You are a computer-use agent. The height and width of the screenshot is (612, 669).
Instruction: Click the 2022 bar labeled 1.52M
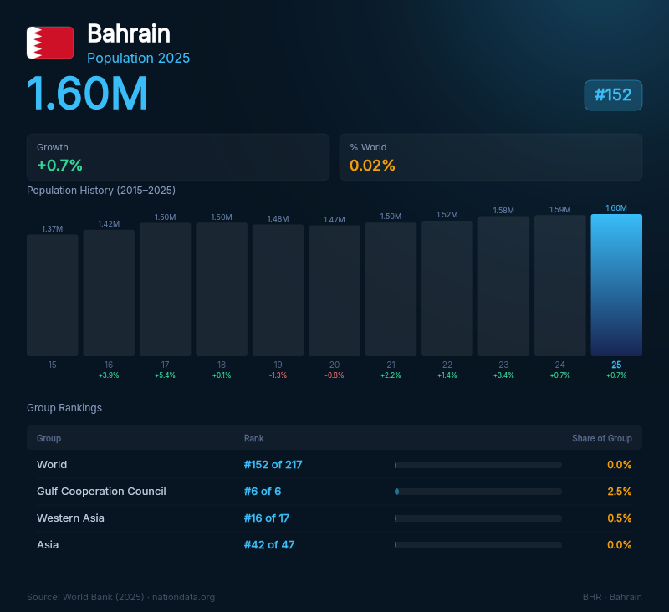click(447, 288)
